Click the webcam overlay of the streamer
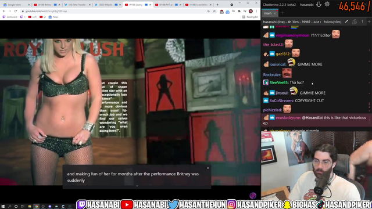This screenshot has width=372, height=209. coord(316,165)
